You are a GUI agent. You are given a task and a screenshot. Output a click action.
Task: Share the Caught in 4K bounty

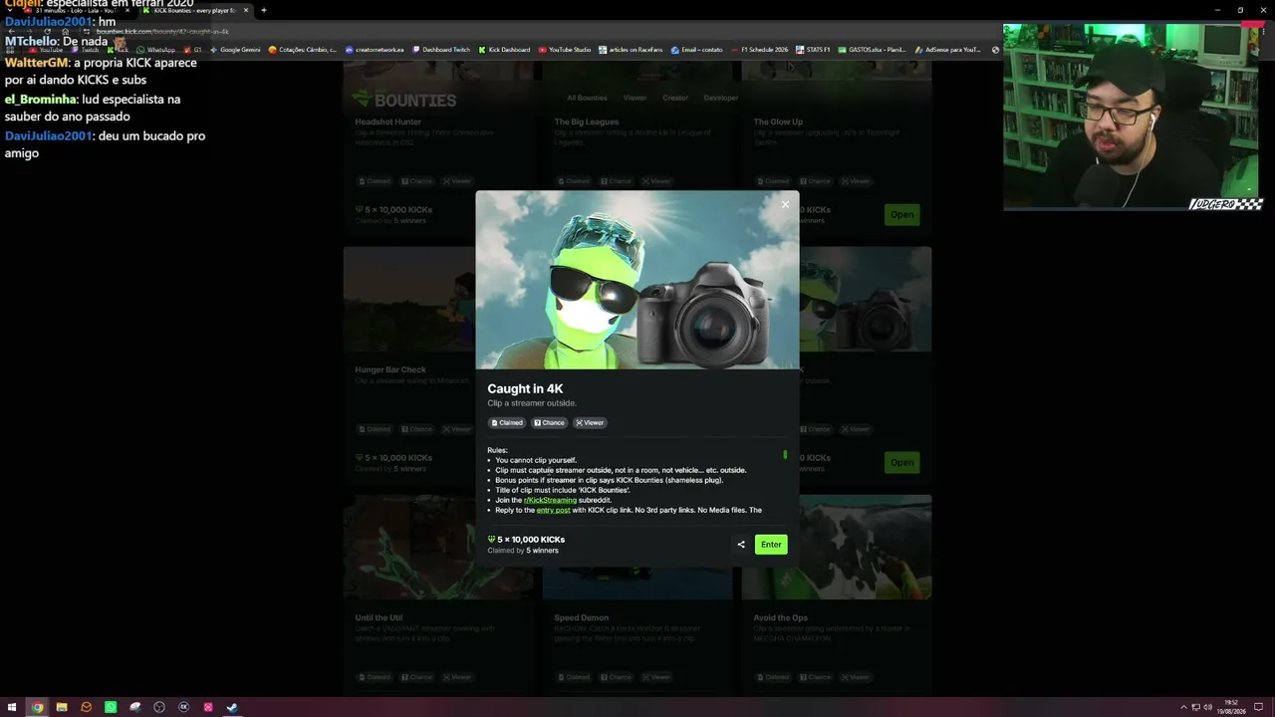741,545
